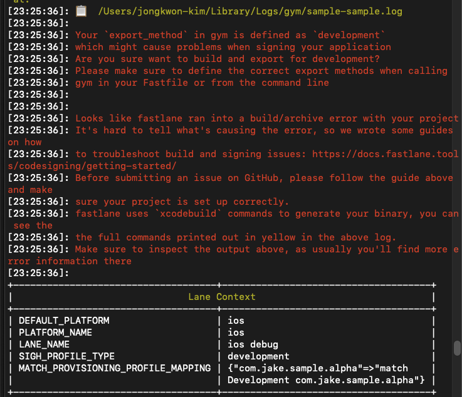Image resolution: width=462 pixels, height=397 pixels.
Task: Click the DEFAULT_PLATFORM row label
Action: pos(64,321)
